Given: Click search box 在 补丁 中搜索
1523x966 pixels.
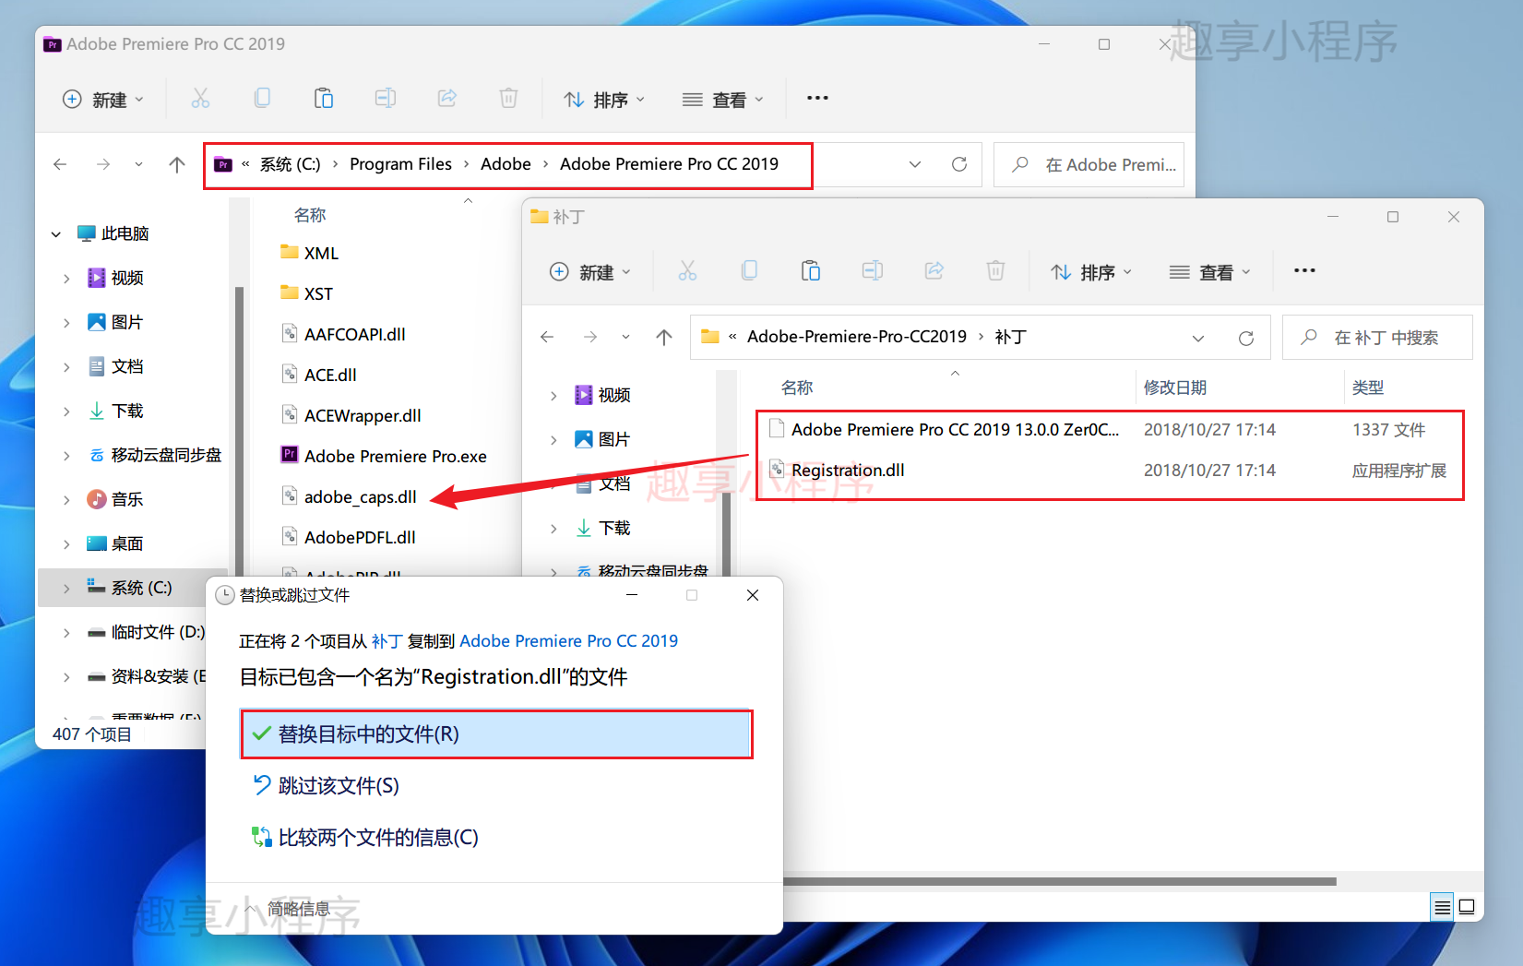Looking at the screenshot, I should 1377,338.
